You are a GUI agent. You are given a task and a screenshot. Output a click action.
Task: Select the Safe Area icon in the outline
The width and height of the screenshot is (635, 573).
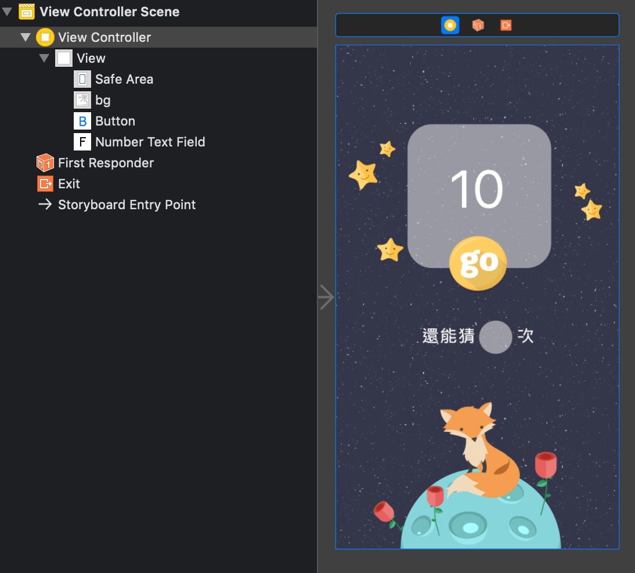pos(81,79)
